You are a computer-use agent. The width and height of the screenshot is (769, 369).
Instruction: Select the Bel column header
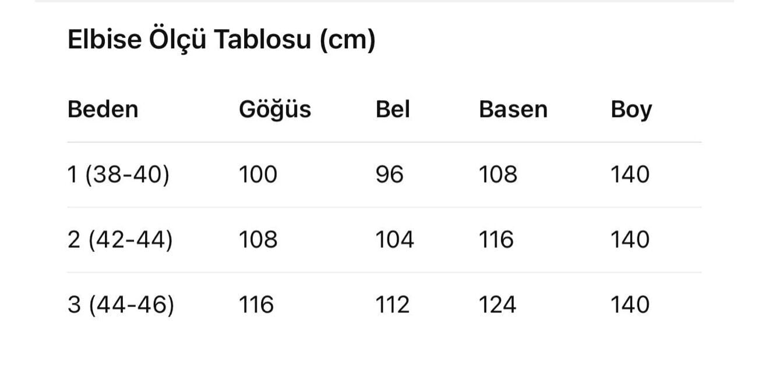[393, 109]
